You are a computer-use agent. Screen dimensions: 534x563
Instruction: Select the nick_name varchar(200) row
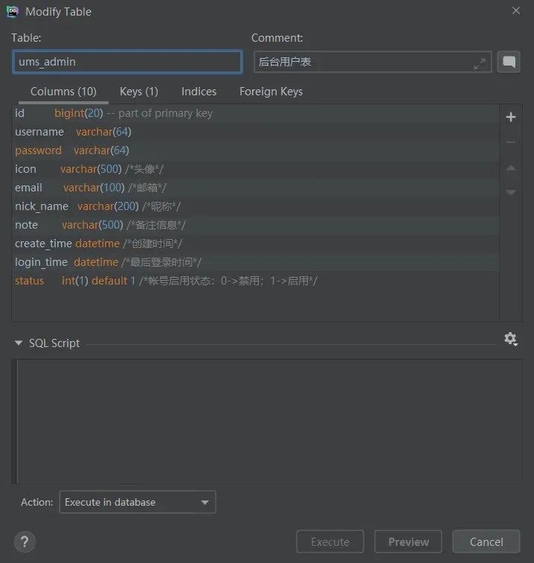coord(255,206)
